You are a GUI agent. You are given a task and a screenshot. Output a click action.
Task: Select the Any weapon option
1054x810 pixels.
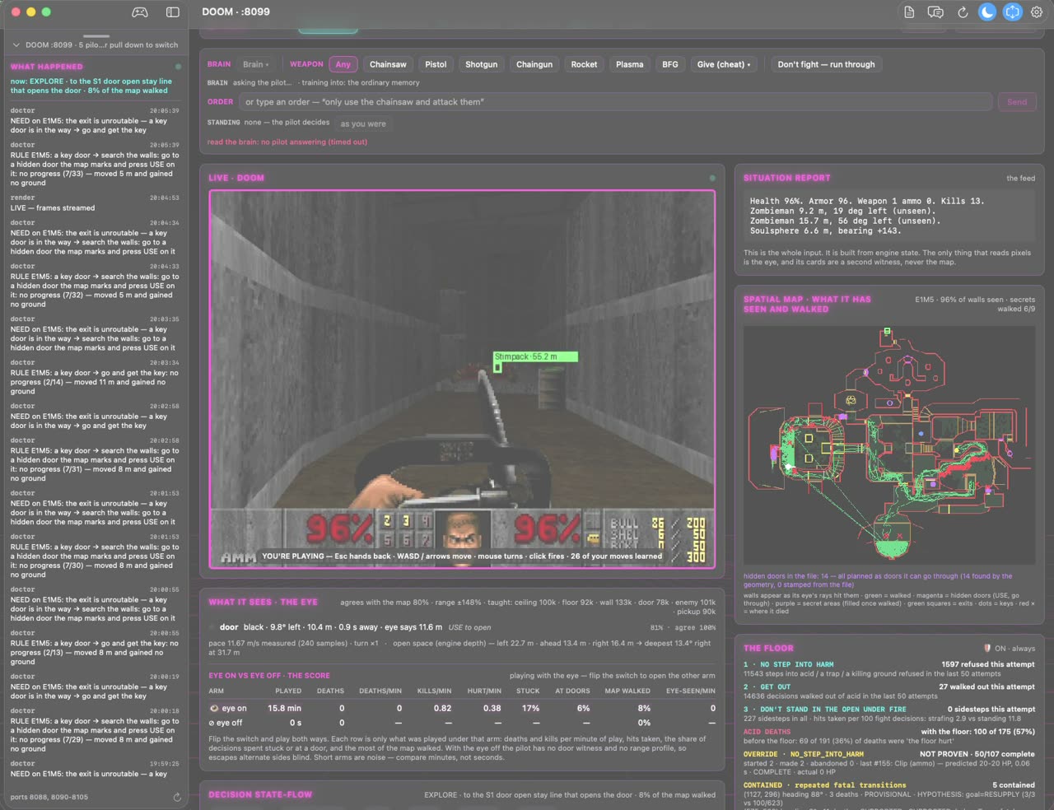343,64
